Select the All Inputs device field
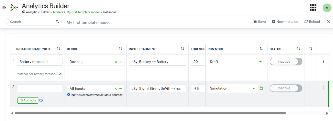Viewport: 333px width, 121px height. point(96,89)
